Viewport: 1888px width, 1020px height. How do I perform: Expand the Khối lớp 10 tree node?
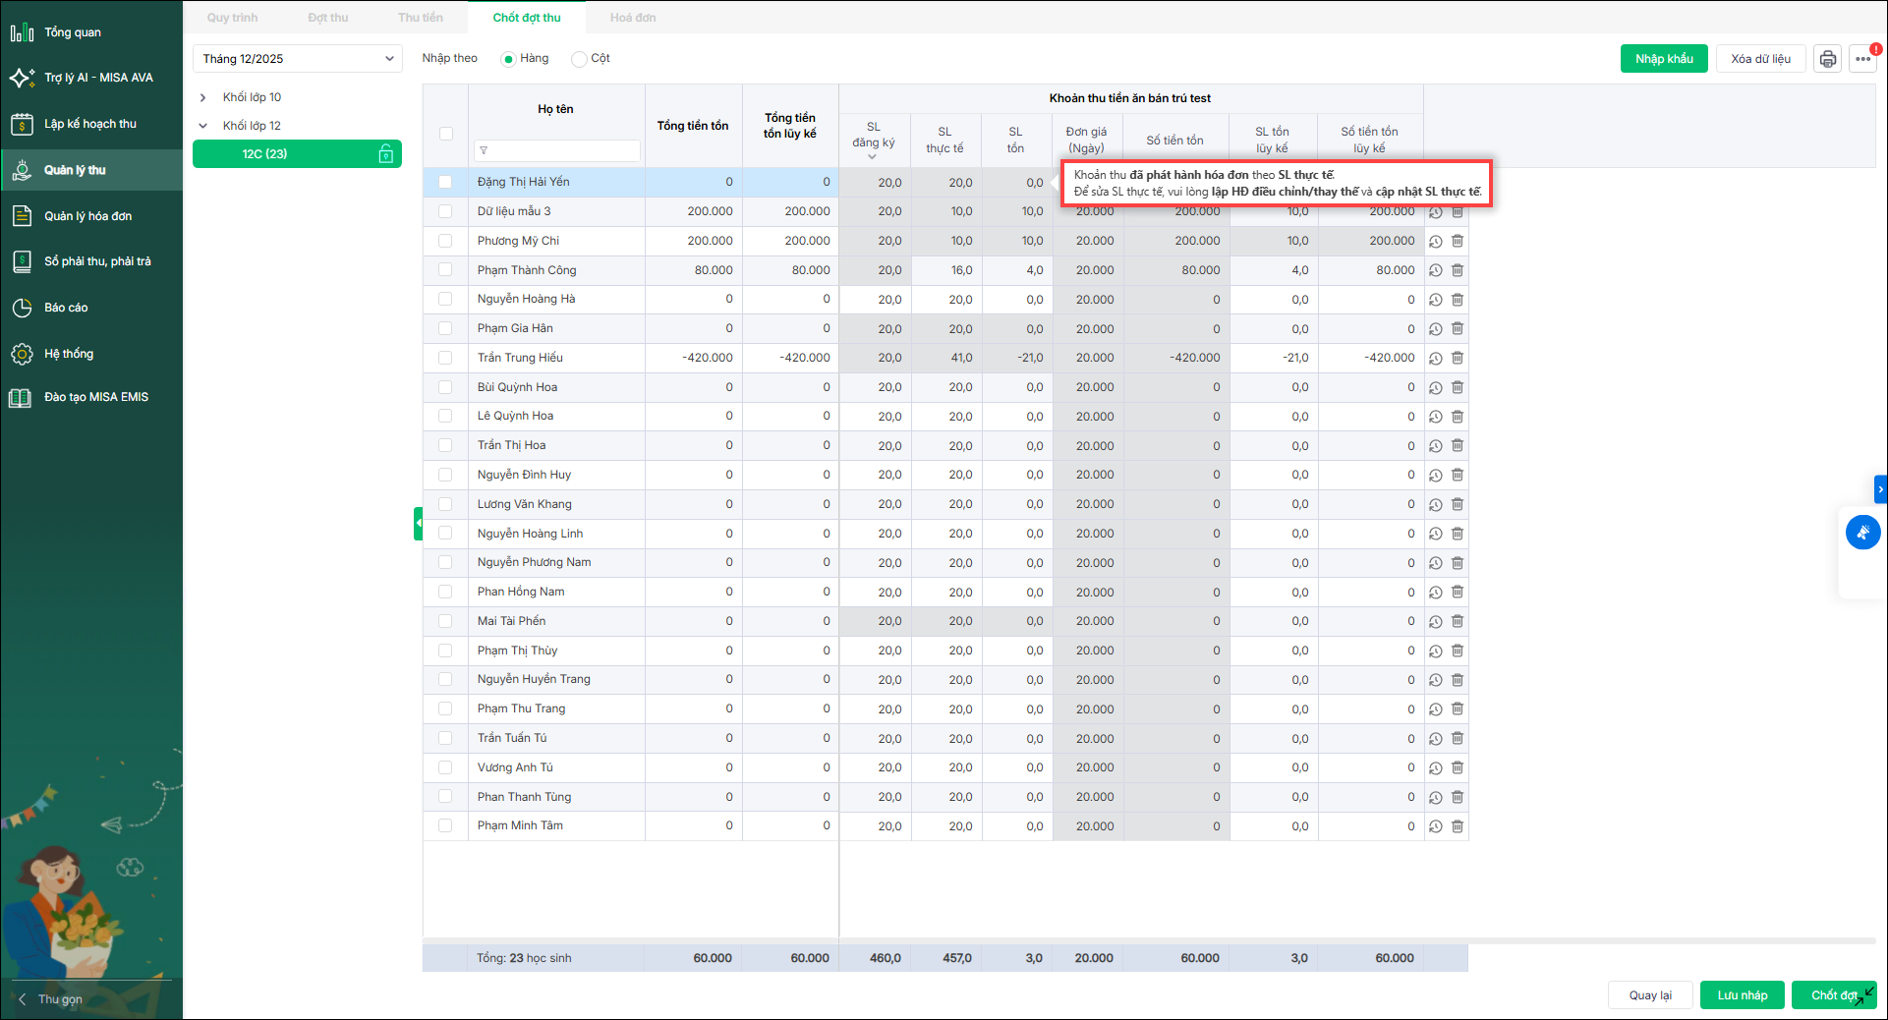pos(203,97)
